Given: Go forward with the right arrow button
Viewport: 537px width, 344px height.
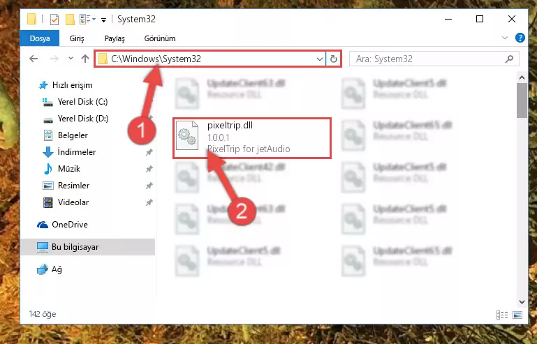Looking at the screenshot, I should pyautogui.click(x=54, y=59).
